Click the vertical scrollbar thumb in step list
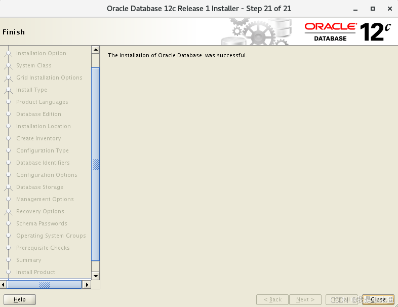The width and height of the screenshot is (398, 307). click(x=95, y=164)
